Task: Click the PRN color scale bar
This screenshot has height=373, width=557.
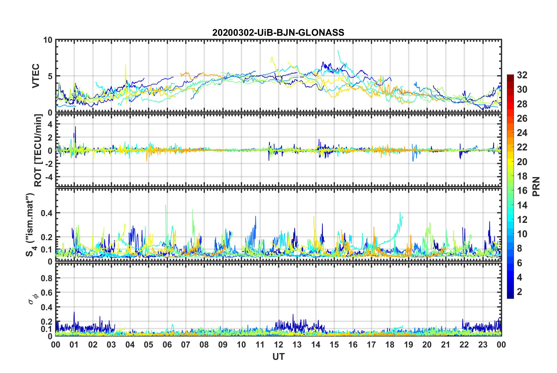Action: 510,186
